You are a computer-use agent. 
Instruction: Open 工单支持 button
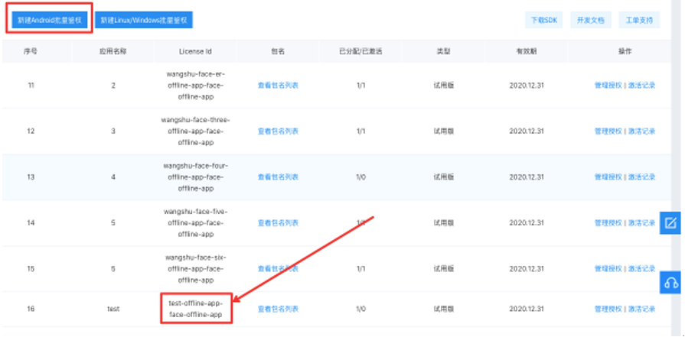pyautogui.click(x=639, y=20)
